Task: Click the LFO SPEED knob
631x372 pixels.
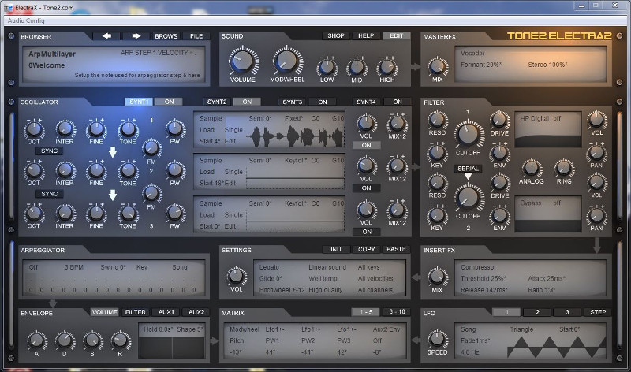Action: pyautogui.click(x=438, y=339)
